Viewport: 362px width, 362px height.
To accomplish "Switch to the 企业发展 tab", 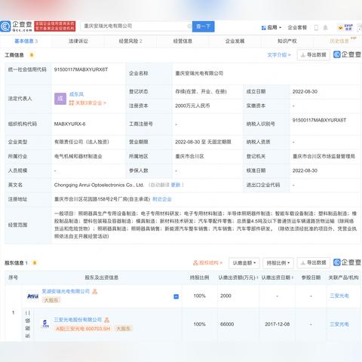I will click(x=235, y=41).
